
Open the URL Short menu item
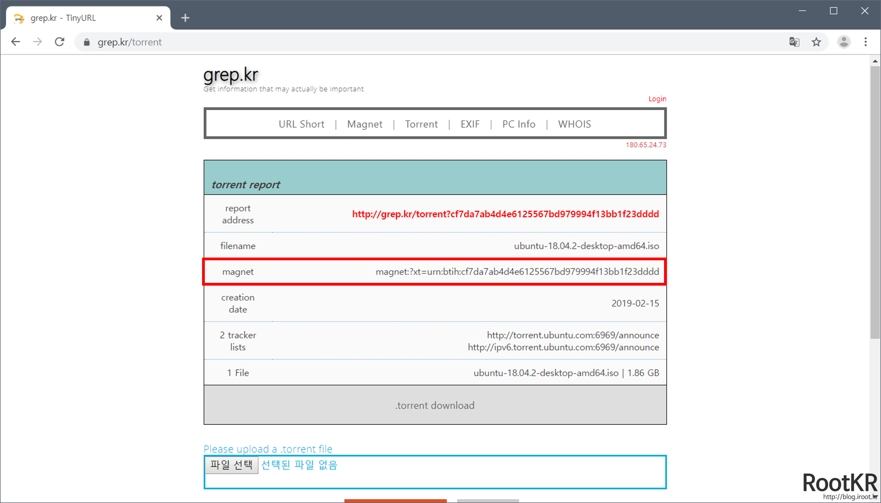(x=301, y=124)
